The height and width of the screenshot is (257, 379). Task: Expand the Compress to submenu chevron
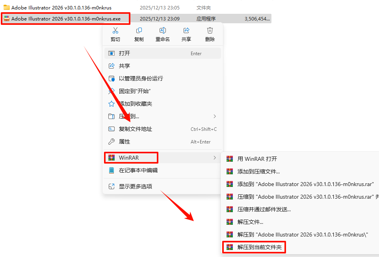click(215, 116)
